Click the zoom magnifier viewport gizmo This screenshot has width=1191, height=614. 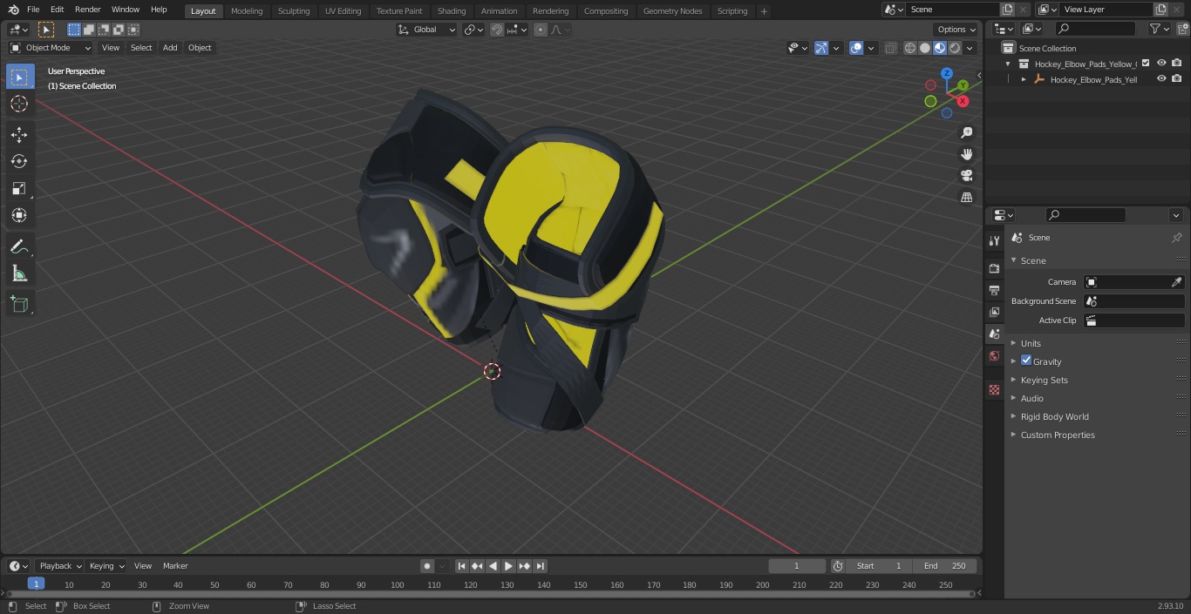tap(966, 132)
